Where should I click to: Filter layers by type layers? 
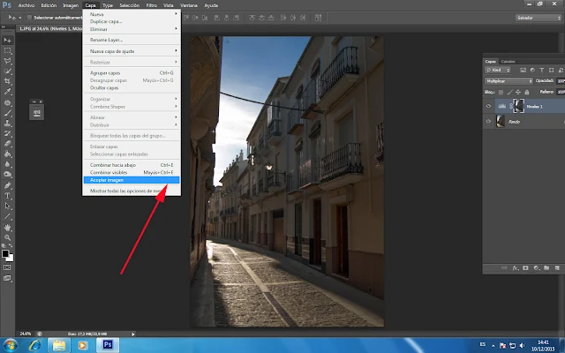(541, 70)
